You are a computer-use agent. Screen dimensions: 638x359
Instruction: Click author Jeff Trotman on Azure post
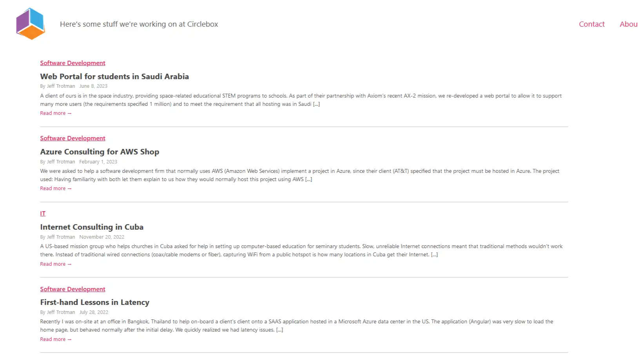tap(61, 162)
